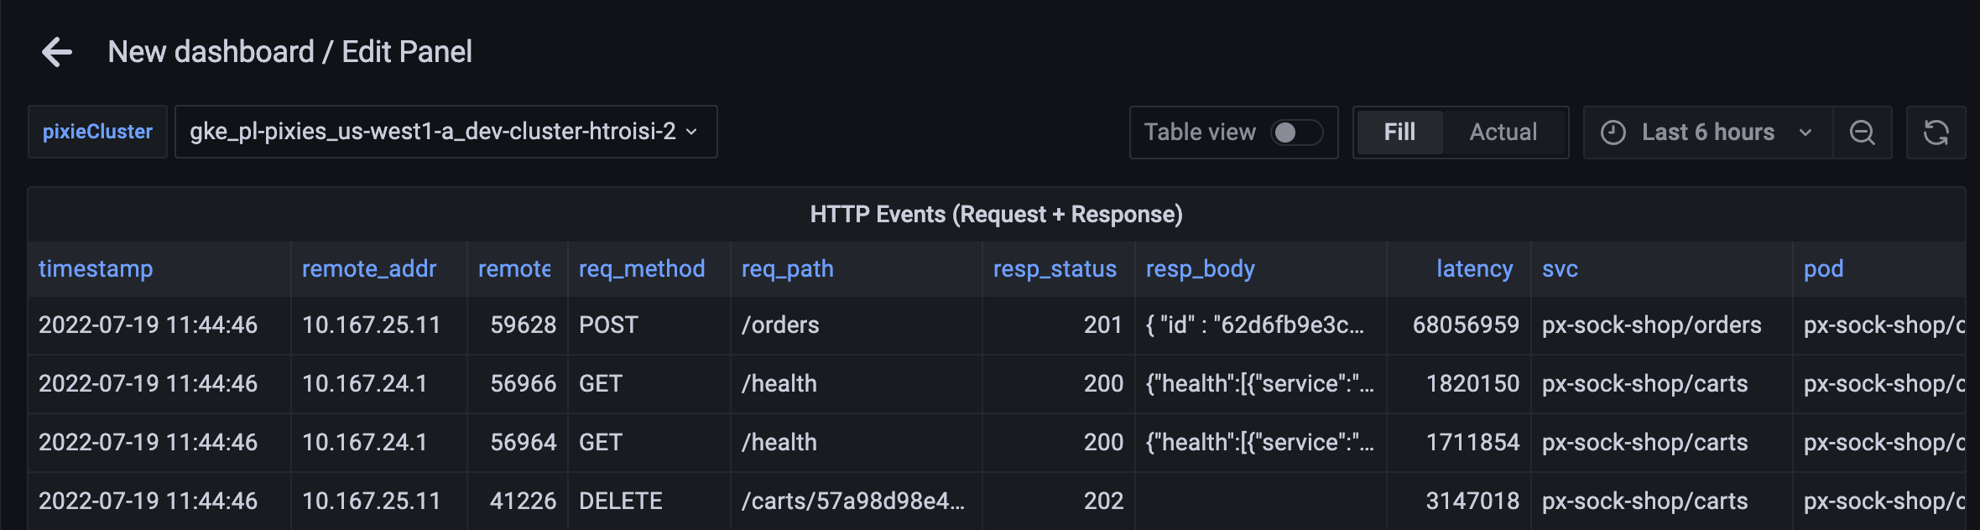1980x530 pixels.
Task: Sort by the remote_addr column header
Action: point(369,268)
